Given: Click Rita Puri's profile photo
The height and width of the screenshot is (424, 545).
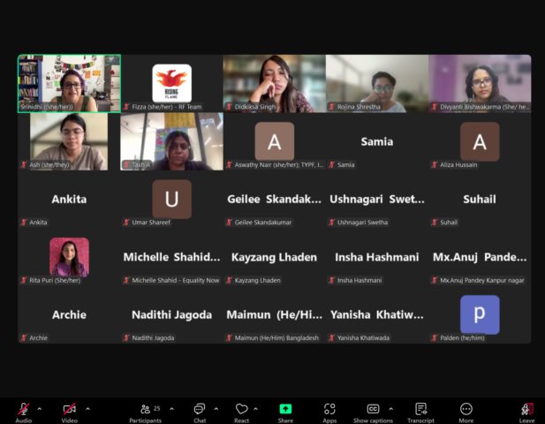Looking at the screenshot, I should (69, 257).
